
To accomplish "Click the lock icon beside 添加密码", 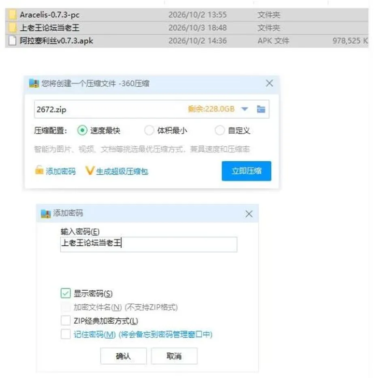I will (39, 170).
